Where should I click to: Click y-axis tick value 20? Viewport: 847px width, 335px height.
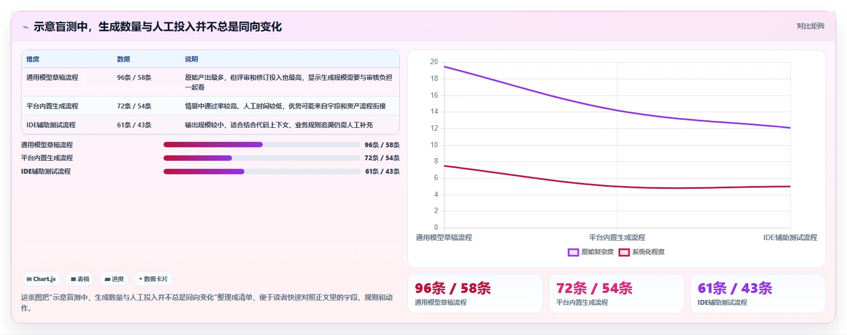coord(434,62)
